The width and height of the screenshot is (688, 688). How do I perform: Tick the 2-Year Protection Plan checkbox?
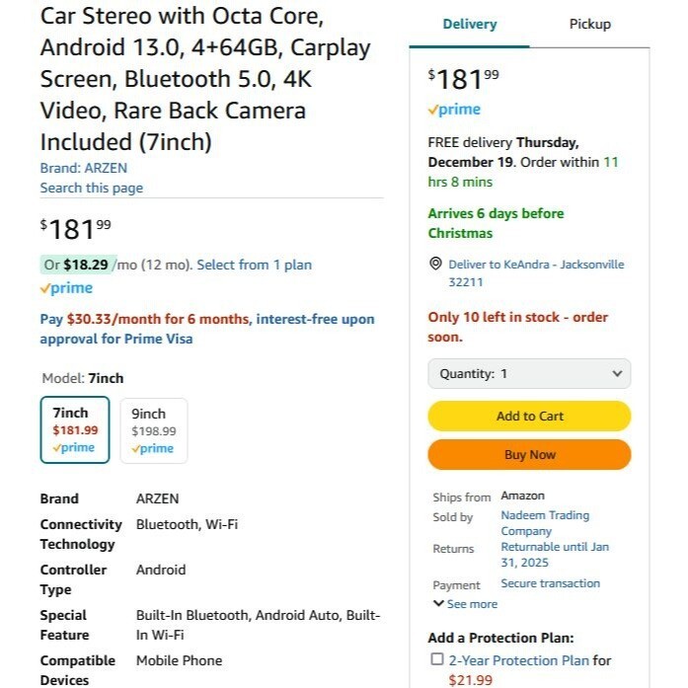[437, 659]
